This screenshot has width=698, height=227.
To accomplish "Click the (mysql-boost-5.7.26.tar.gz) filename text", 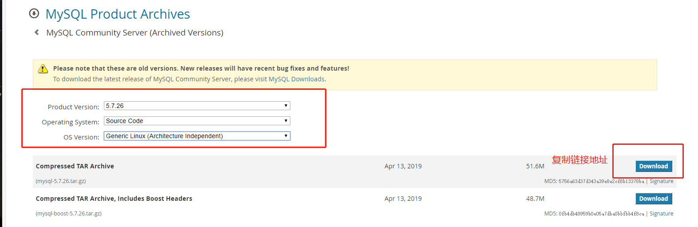I will click(x=69, y=214).
